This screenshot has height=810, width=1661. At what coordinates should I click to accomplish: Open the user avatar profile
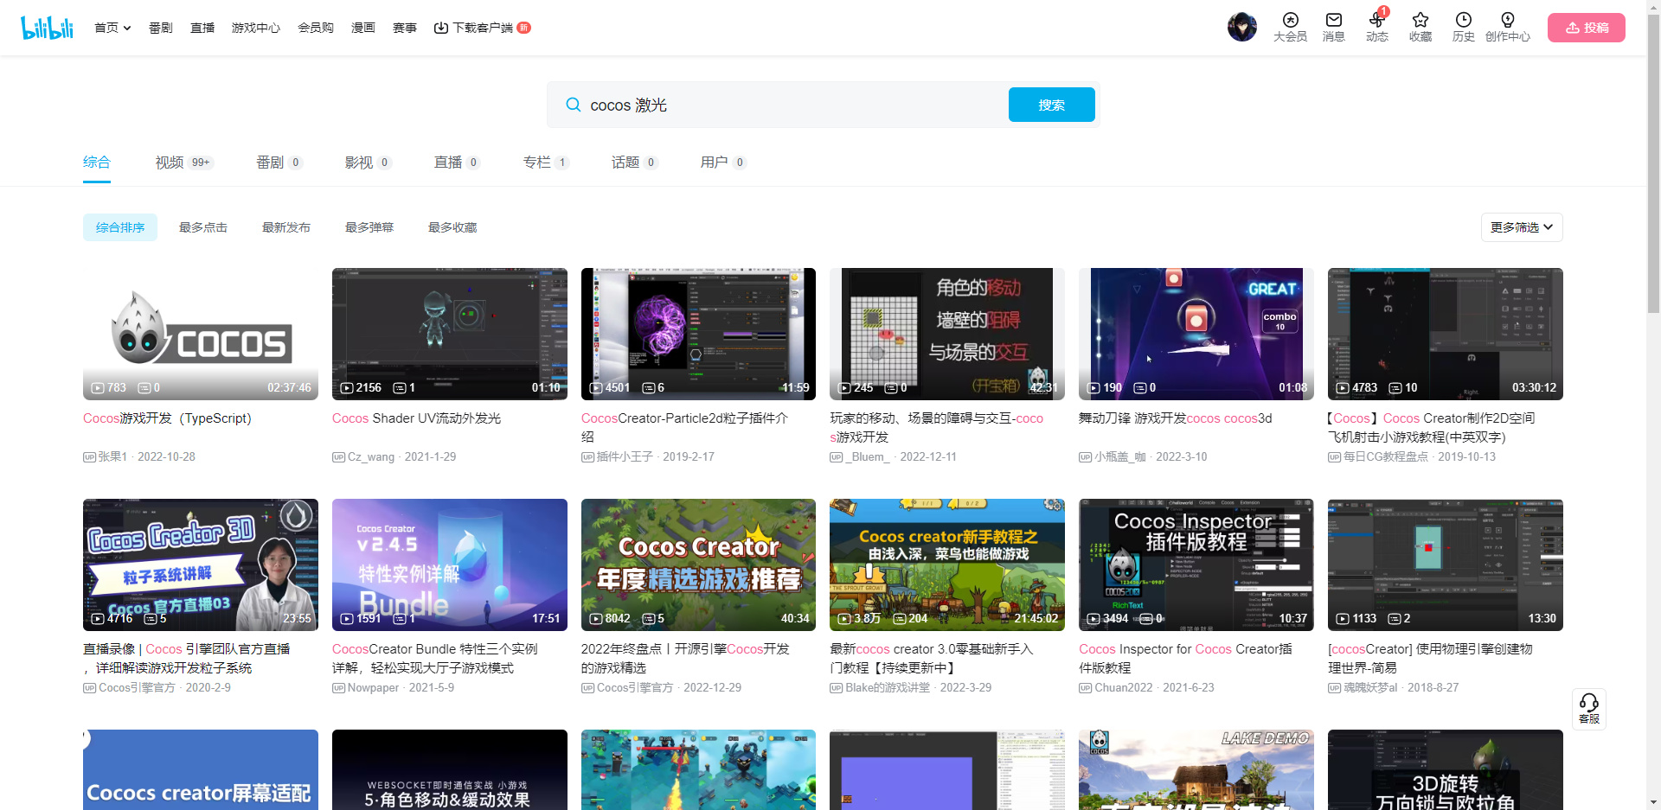coord(1242,27)
